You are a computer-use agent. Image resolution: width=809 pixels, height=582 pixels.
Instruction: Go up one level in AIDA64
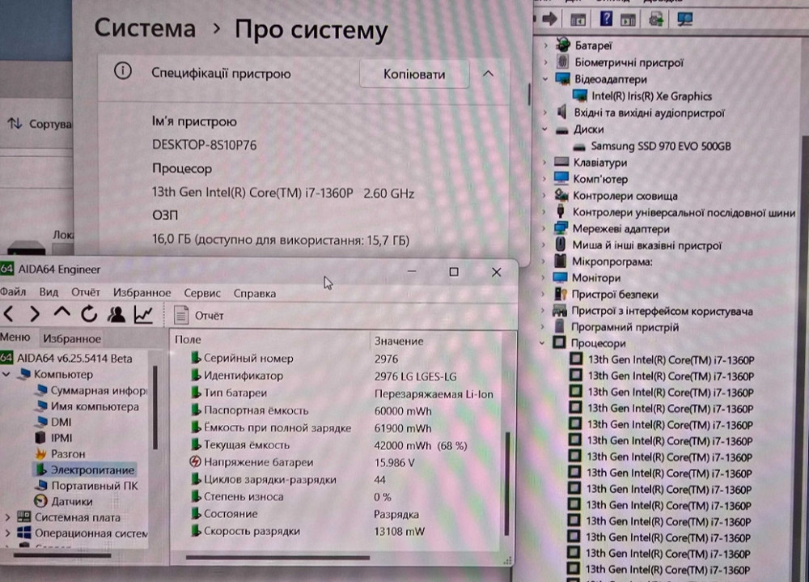(62, 314)
